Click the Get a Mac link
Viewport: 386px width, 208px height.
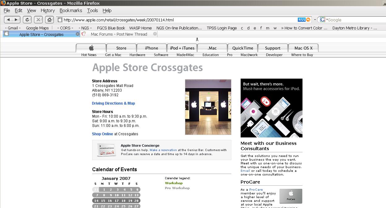[x=113, y=55]
